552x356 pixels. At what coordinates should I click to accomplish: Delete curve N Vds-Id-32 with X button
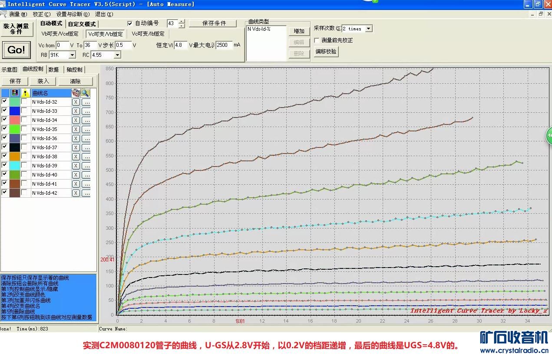click(x=76, y=102)
